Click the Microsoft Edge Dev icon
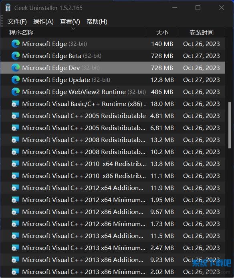The height and width of the screenshot is (278, 234). pos(16,68)
